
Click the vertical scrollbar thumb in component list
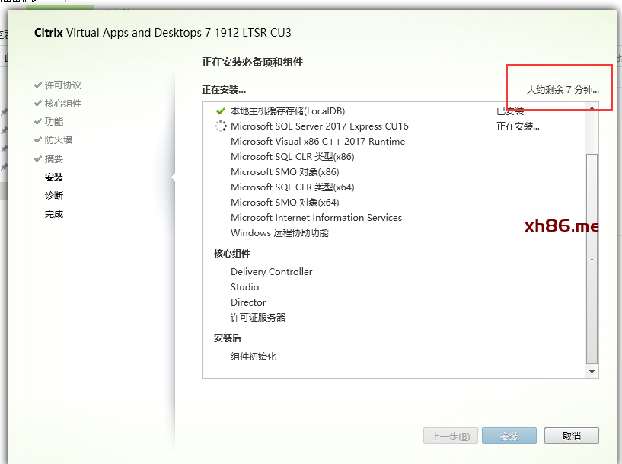[x=592, y=259]
